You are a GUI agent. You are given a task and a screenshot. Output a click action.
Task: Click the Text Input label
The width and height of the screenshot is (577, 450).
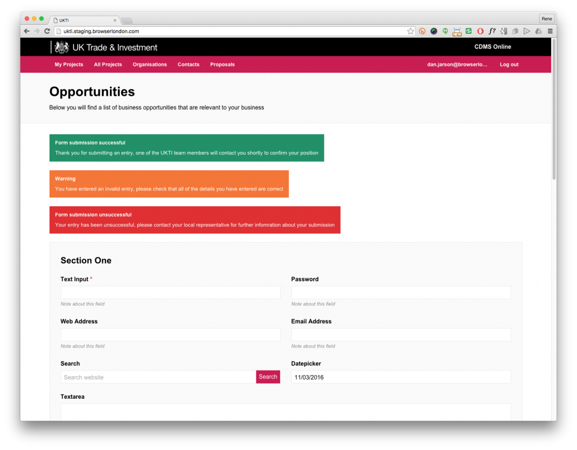[x=74, y=279]
